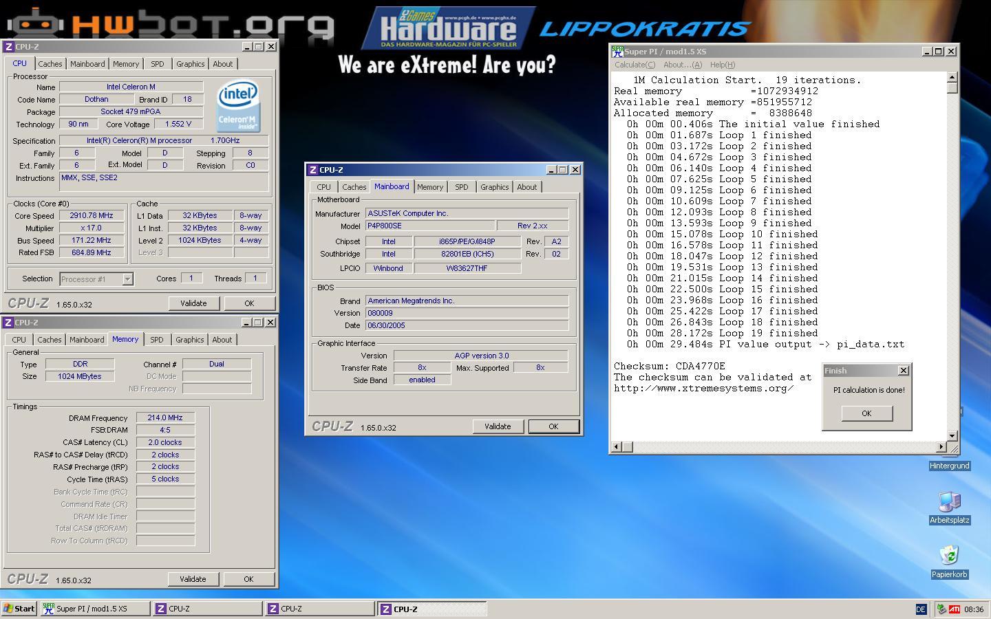Click CPU-Z icon in top-left window title
Screen dimensions: 991x619
tap(8, 47)
